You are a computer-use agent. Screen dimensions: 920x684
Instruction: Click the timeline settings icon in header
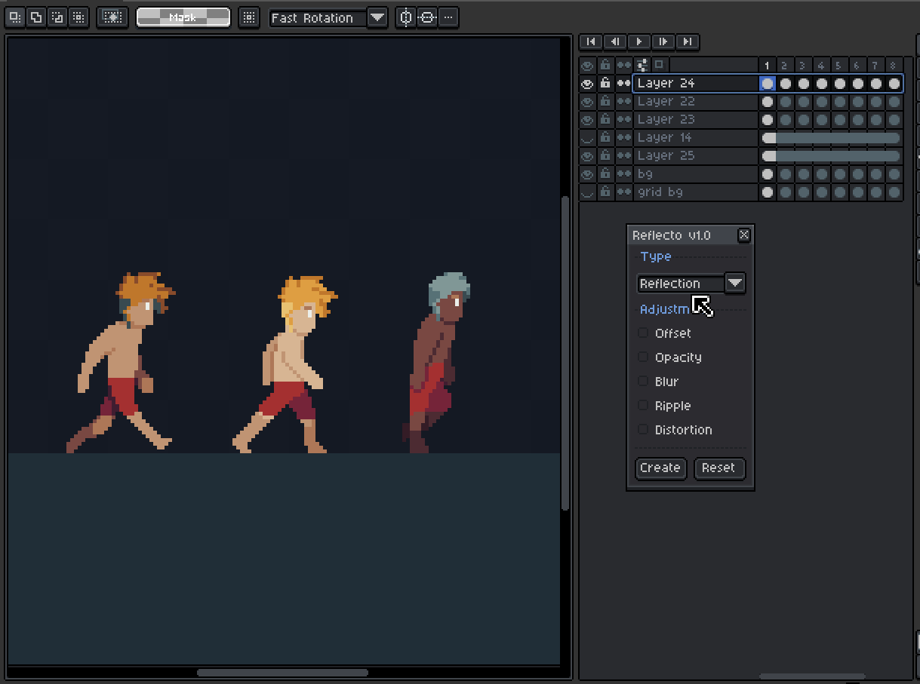[x=642, y=65]
